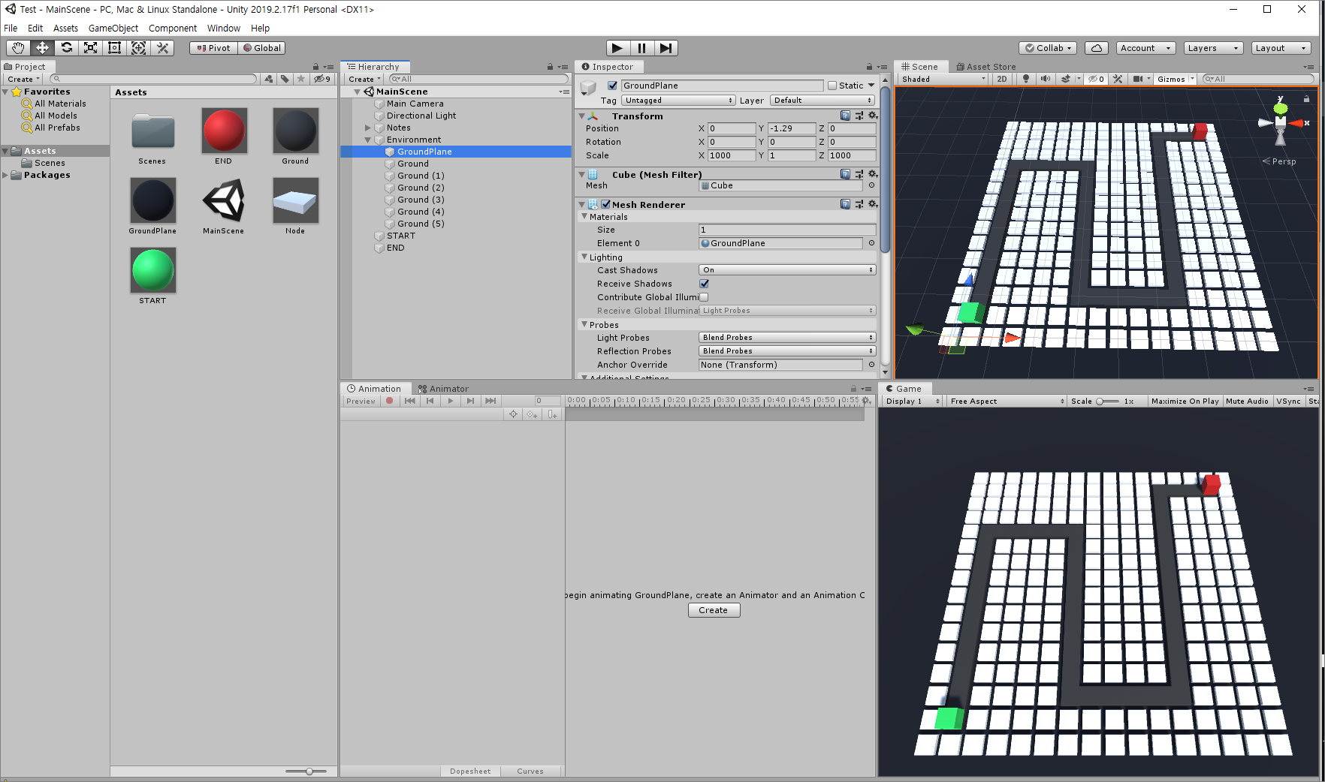Open the Layers button
The width and height of the screenshot is (1325, 782).
coord(1213,48)
